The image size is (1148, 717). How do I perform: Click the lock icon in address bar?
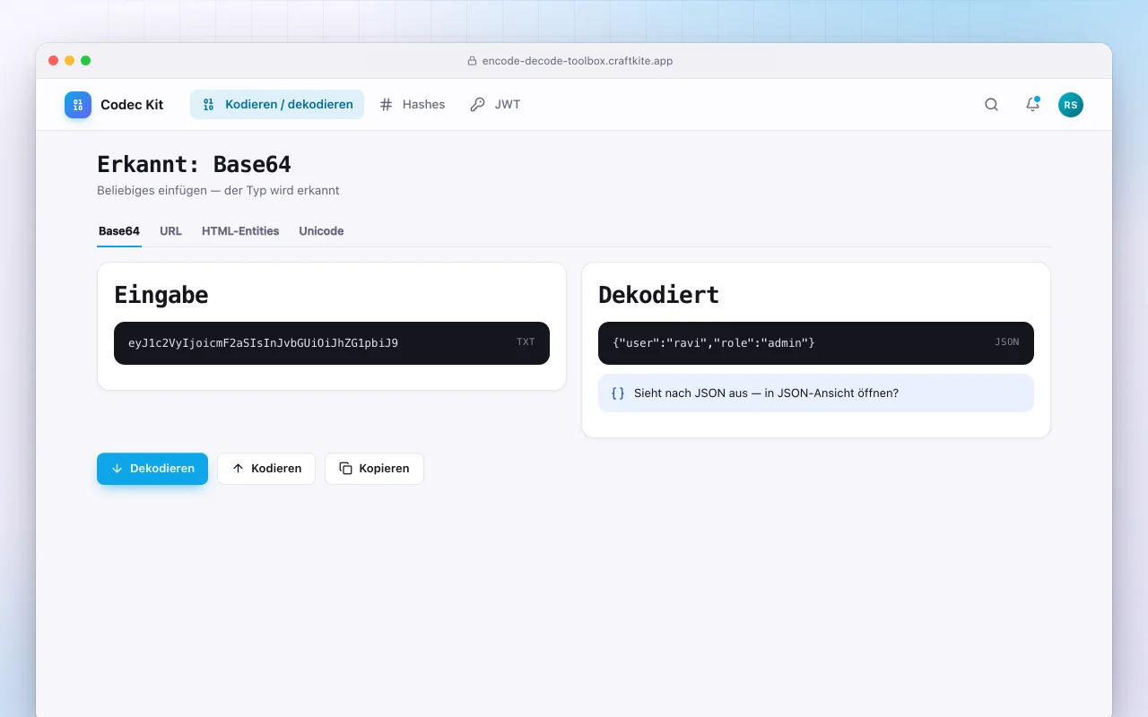point(472,61)
